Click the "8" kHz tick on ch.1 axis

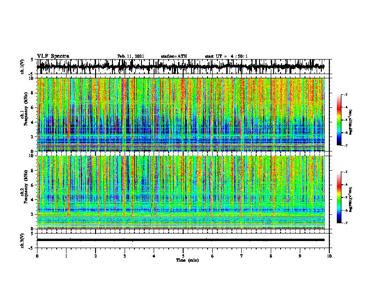point(33,93)
